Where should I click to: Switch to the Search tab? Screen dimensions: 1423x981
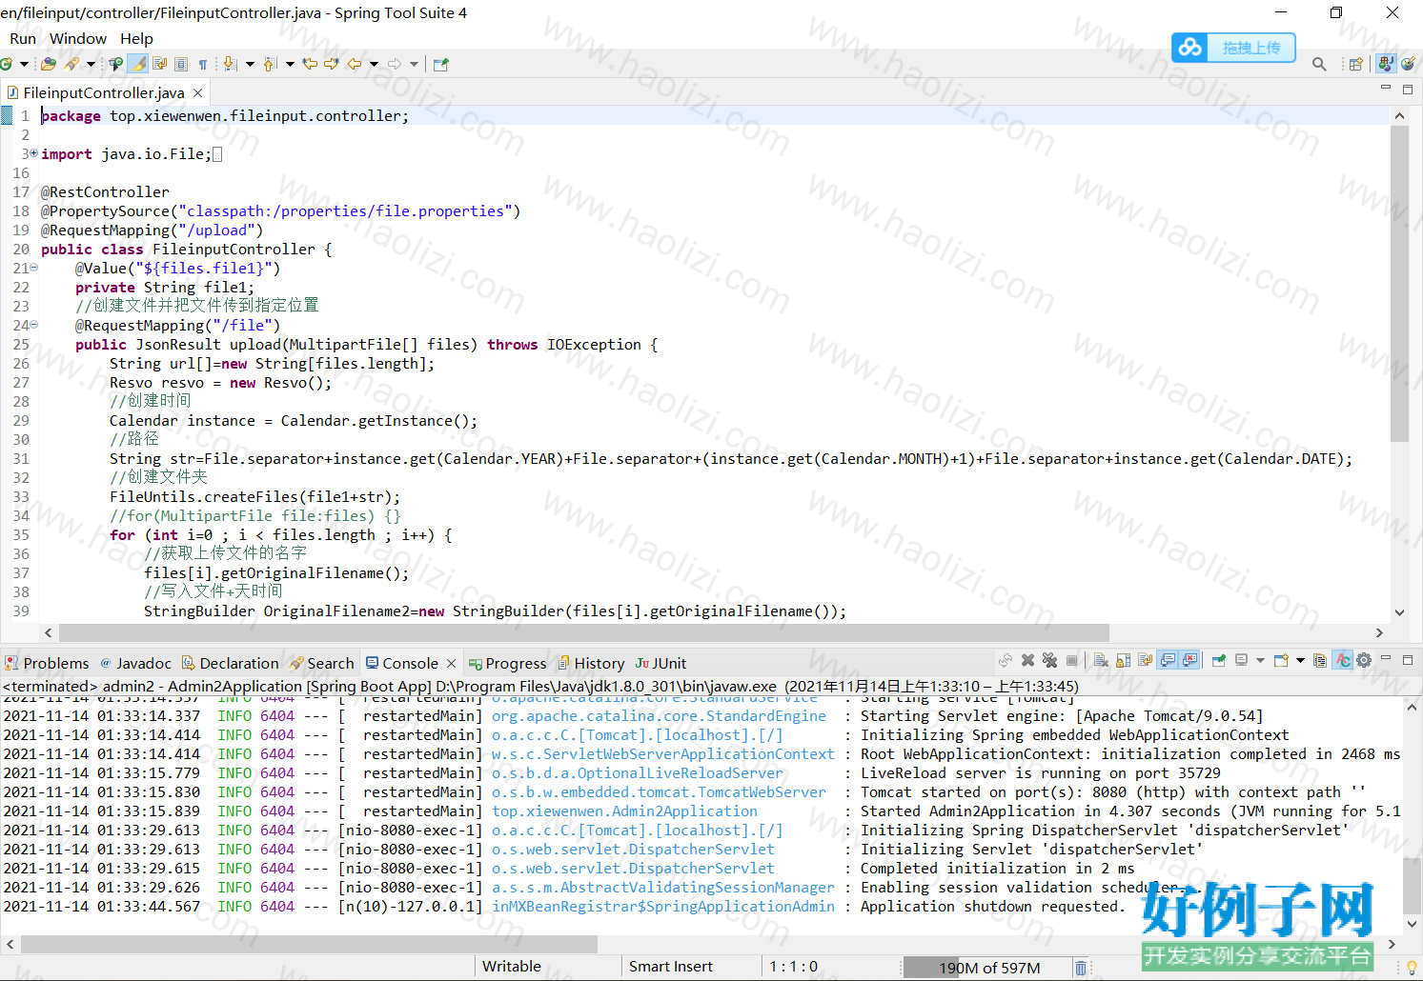pos(322,663)
